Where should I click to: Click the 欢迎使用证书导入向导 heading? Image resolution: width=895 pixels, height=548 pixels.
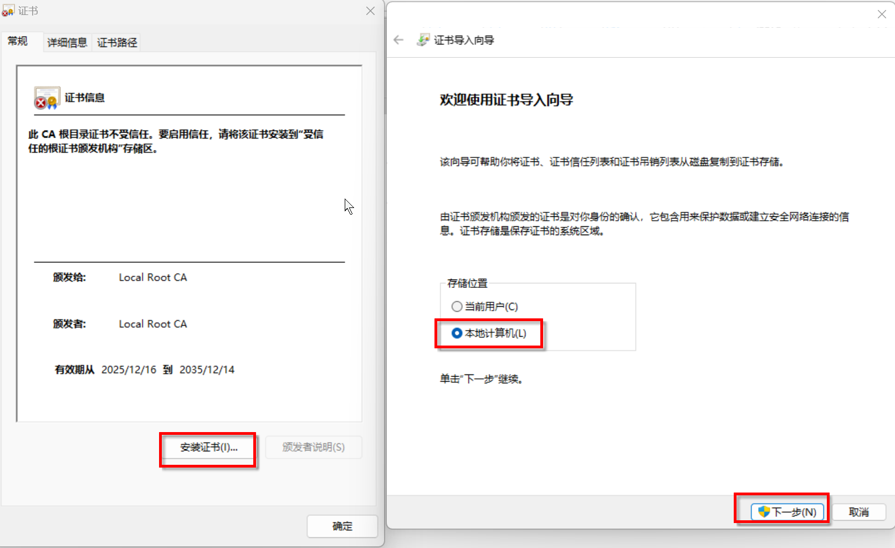coord(507,100)
